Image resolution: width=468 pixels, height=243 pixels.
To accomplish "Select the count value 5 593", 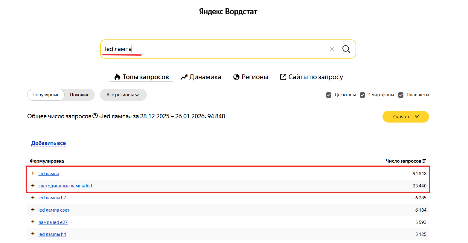I will 421,222.
